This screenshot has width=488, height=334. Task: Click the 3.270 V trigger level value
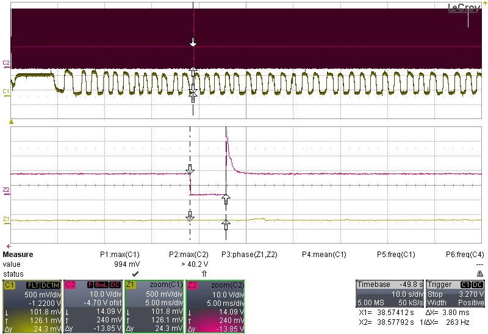pos(471,294)
